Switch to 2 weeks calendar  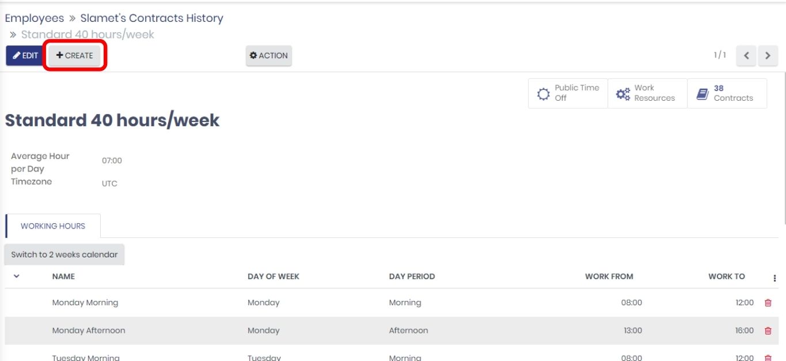pyautogui.click(x=64, y=254)
